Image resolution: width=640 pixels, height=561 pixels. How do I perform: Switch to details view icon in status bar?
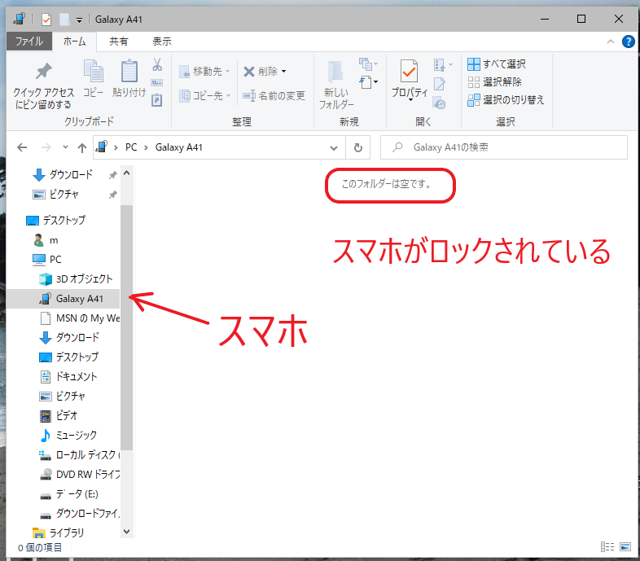(x=607, y=546)
